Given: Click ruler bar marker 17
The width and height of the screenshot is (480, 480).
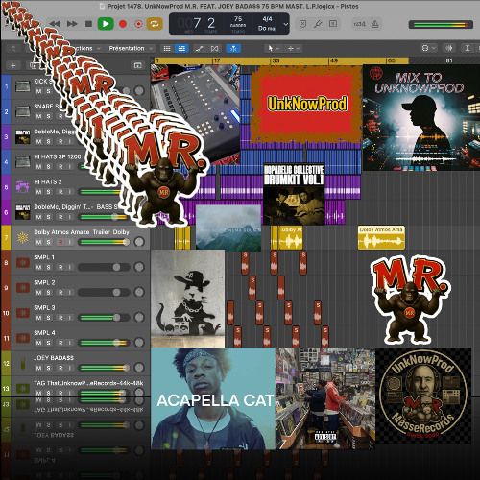Looking at the screenshot, I should pyautogui.click(x=217, y=60).
